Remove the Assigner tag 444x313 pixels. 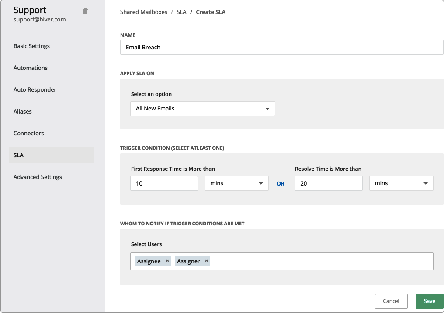click(207, 261)
